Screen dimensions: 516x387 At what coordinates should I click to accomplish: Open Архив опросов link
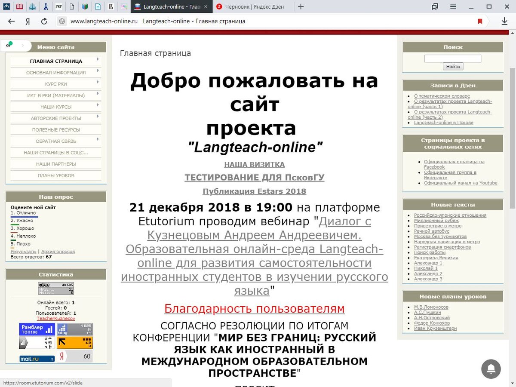58,252
